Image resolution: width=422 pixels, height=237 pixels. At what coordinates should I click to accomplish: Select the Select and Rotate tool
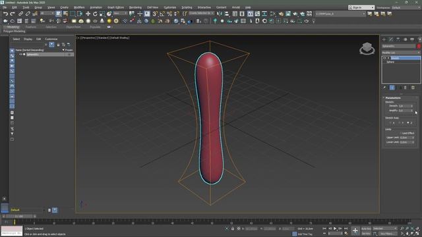pos(95,14)
